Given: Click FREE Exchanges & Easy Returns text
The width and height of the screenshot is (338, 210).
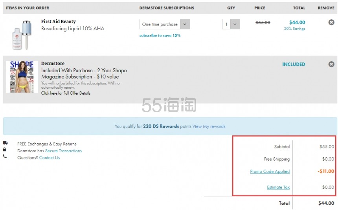Looking at the screenshot, I should [x=47, y=144].
